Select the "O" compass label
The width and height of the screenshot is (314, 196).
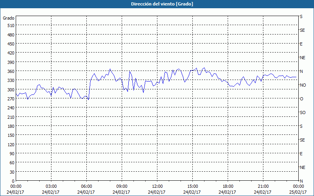pyautogui.click(x=301, y=99)
